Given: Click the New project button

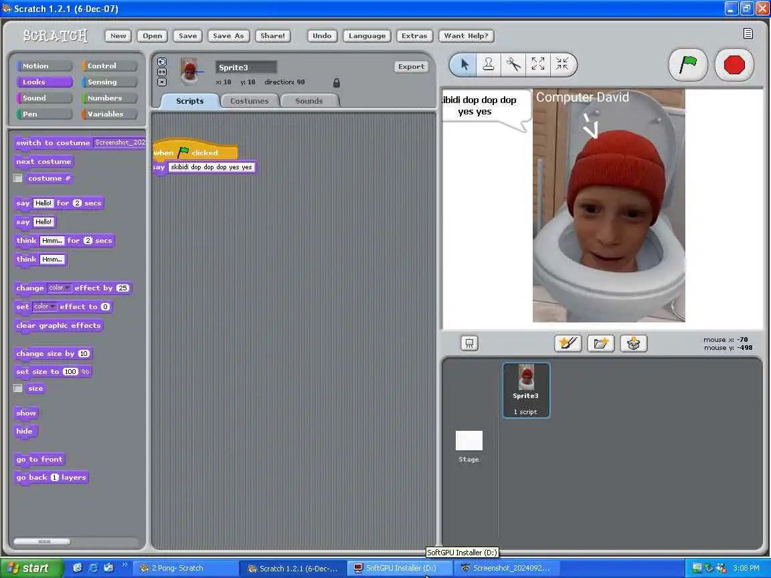Looking at the screenshot, I should pos(118,36).
